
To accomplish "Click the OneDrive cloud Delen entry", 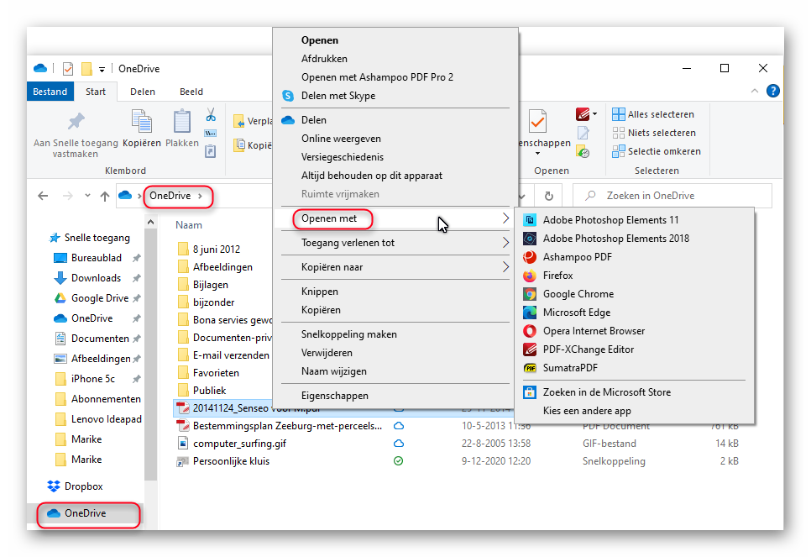I will pyautogui.click(x=314, y=120).
